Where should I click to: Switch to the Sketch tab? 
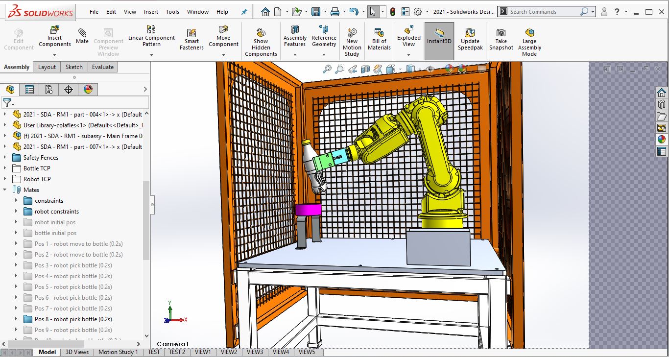[74, 67]
